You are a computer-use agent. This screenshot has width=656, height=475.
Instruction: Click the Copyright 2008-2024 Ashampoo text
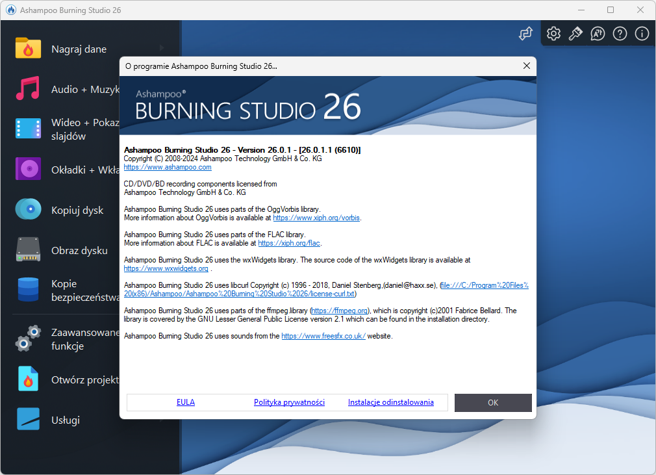point(223,159)
